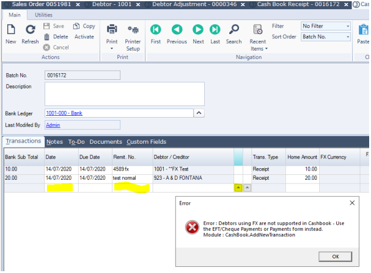
Task: Click the Paste clipboard icon
Action: click(363, 30)
